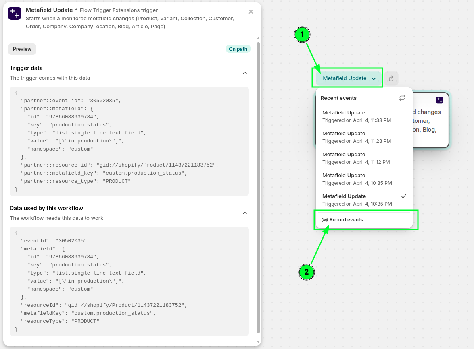Image resolution: width=474 pixels, height=349 pixels.
Task: Click the scroll down arrow at panel bottom
Action: coord(258,342)
